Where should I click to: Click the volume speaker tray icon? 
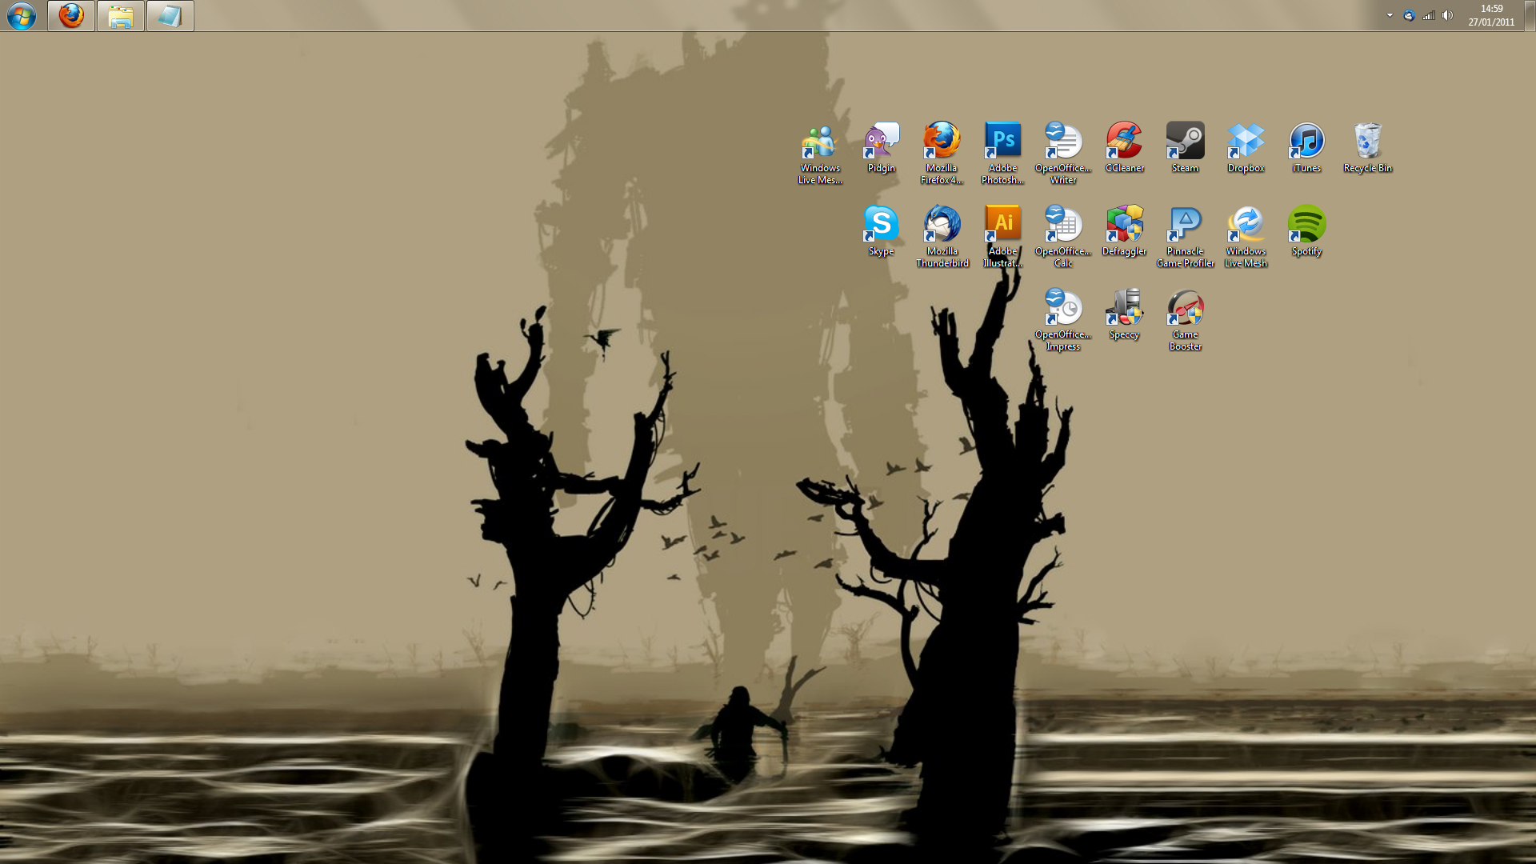coord(1447,15)
